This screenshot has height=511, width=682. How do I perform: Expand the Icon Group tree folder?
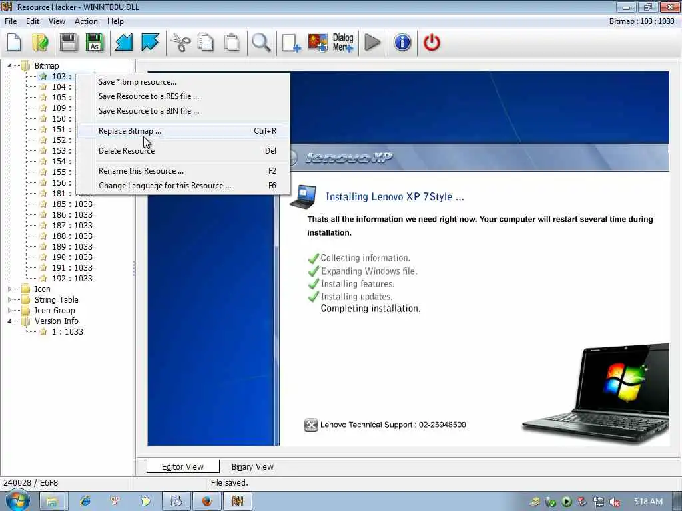pyautogui.click(x=9, y=310)
